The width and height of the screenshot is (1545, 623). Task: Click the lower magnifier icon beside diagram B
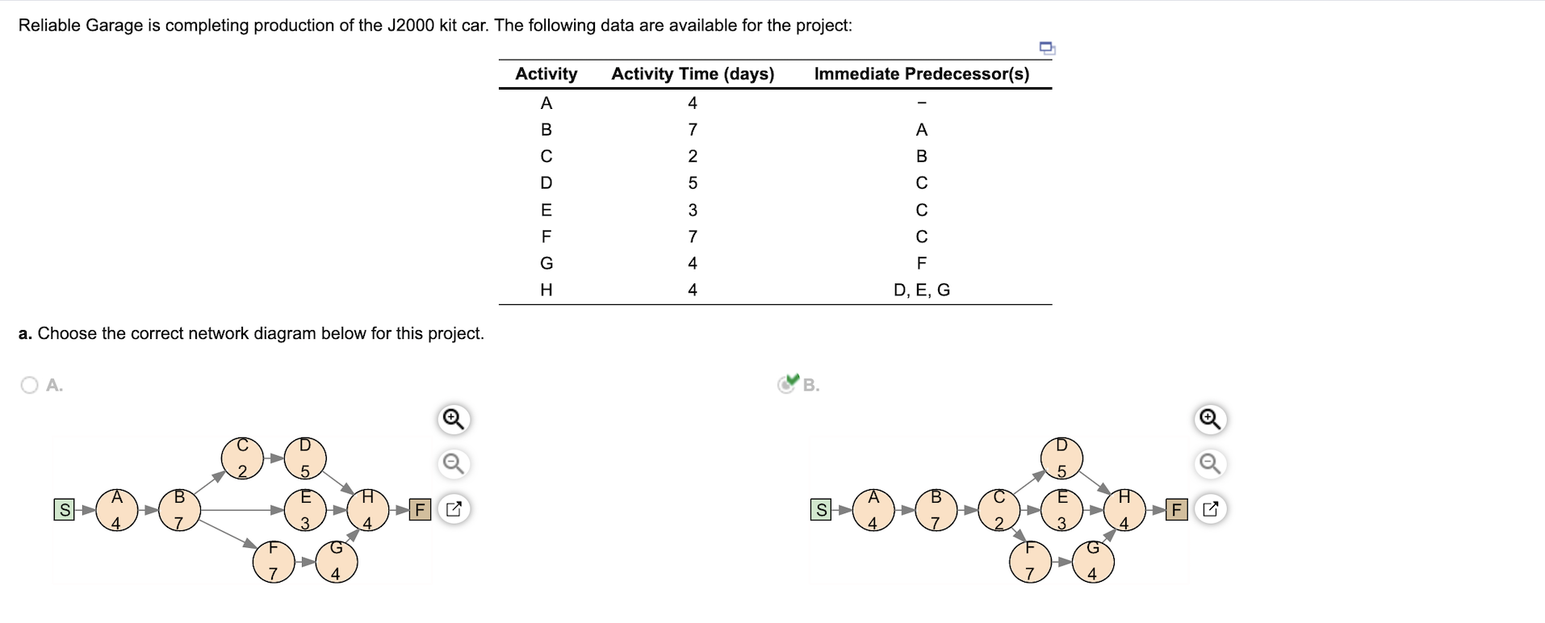click(x=1208, y=464)
